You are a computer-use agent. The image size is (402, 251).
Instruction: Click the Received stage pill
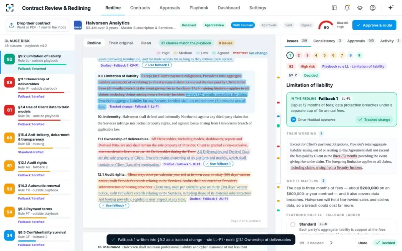coord(189,25)
